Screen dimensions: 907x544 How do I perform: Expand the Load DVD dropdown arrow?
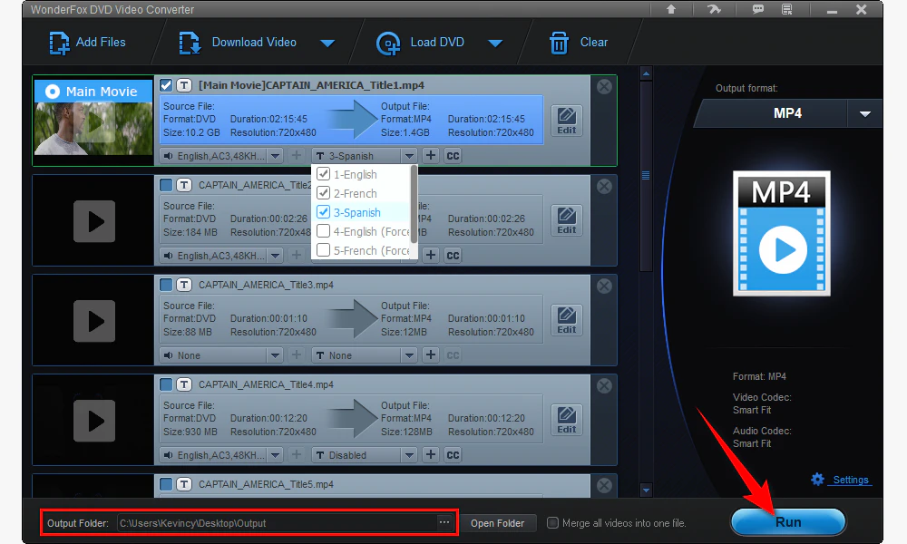point(495,44)
